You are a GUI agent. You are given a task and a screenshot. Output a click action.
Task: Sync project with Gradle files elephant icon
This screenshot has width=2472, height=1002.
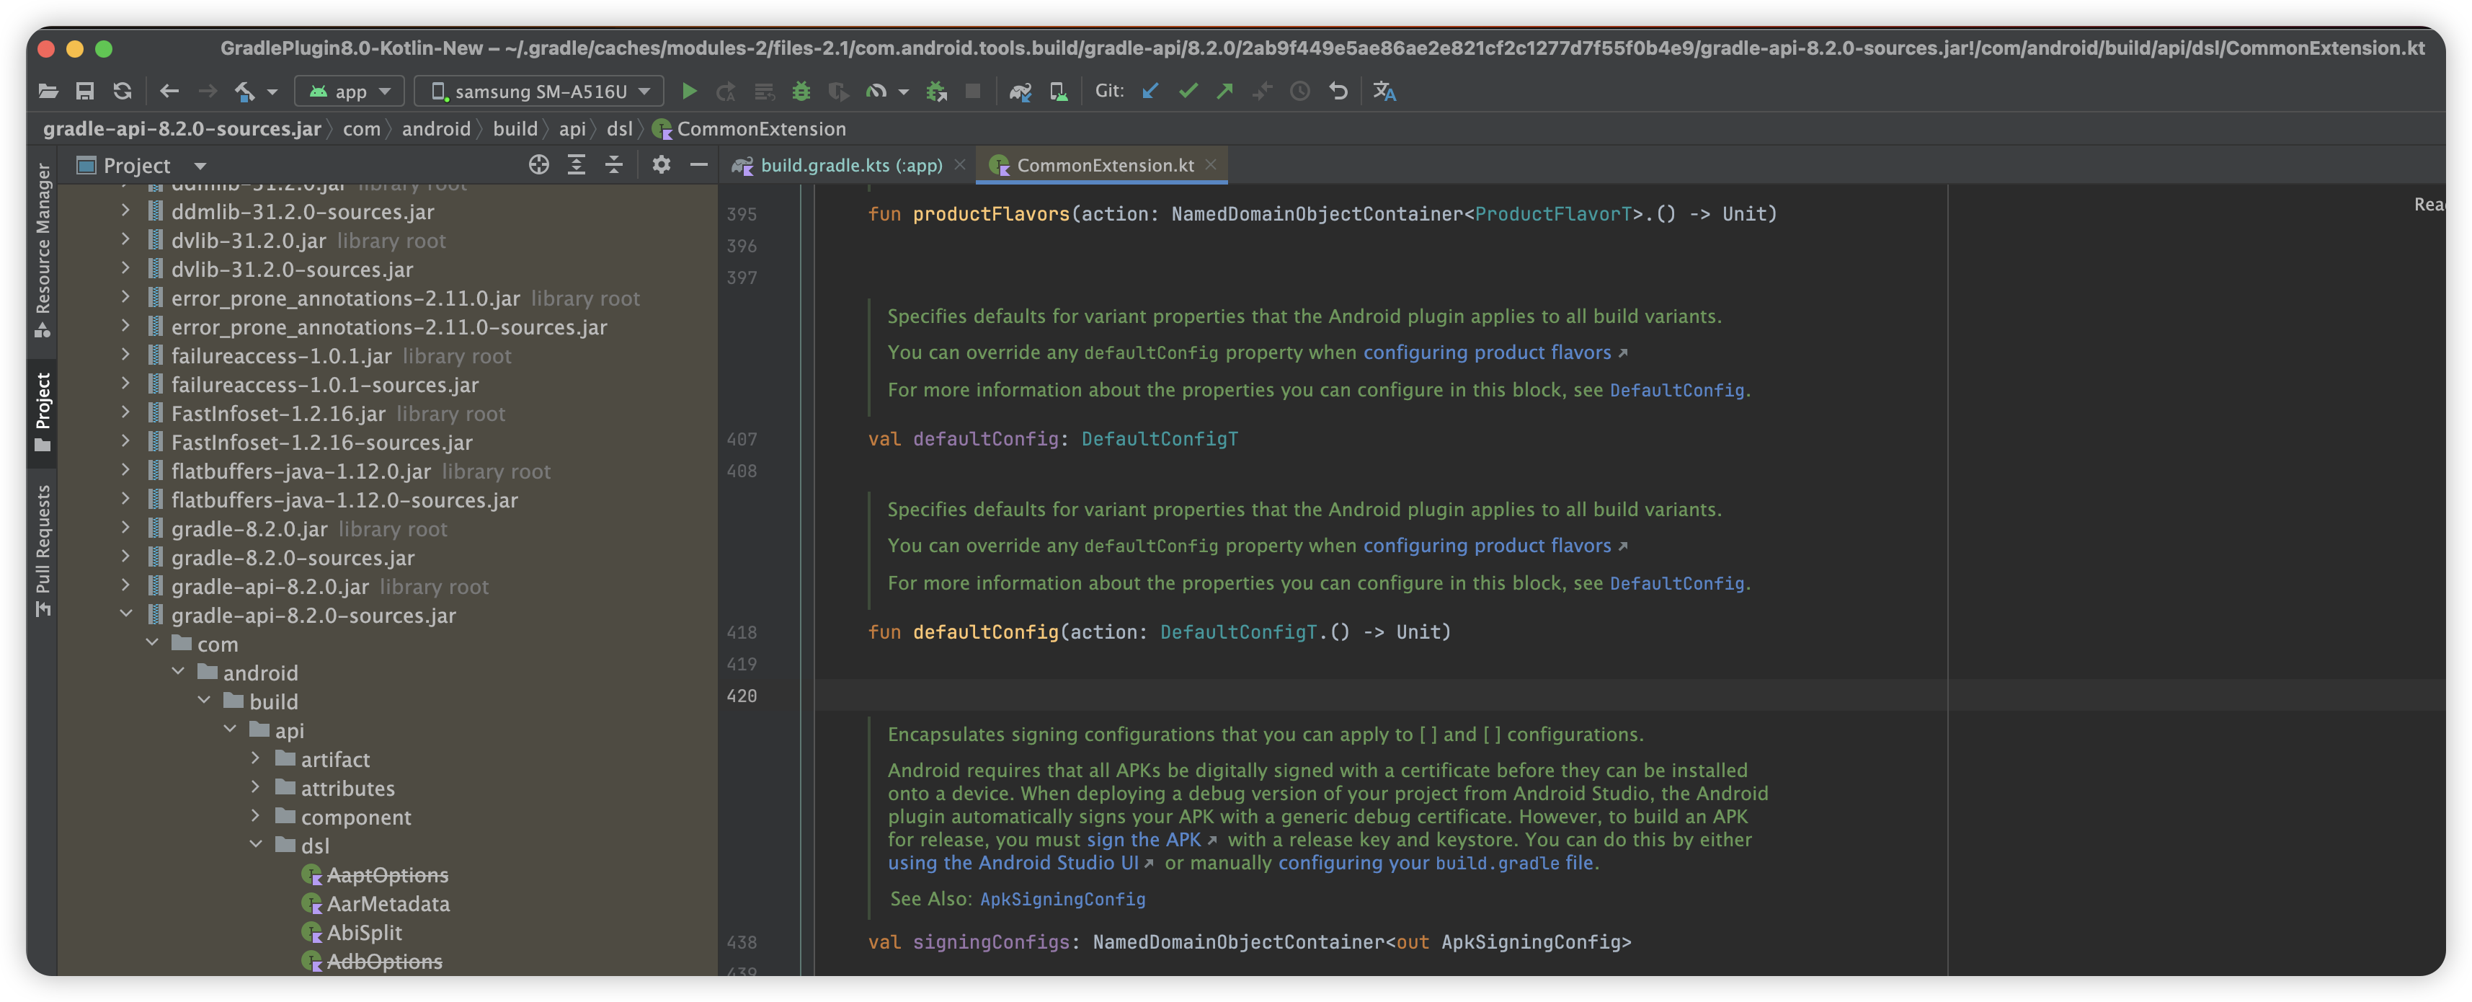click(1020, 91)
